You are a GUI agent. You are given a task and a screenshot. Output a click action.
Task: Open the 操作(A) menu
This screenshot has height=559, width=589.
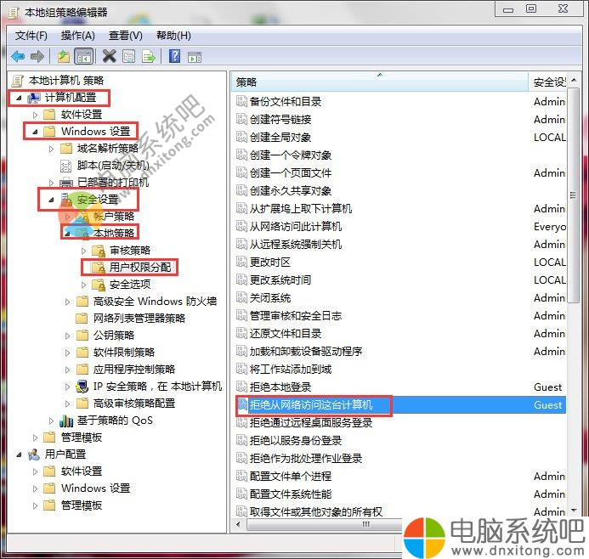click(78, 35)
